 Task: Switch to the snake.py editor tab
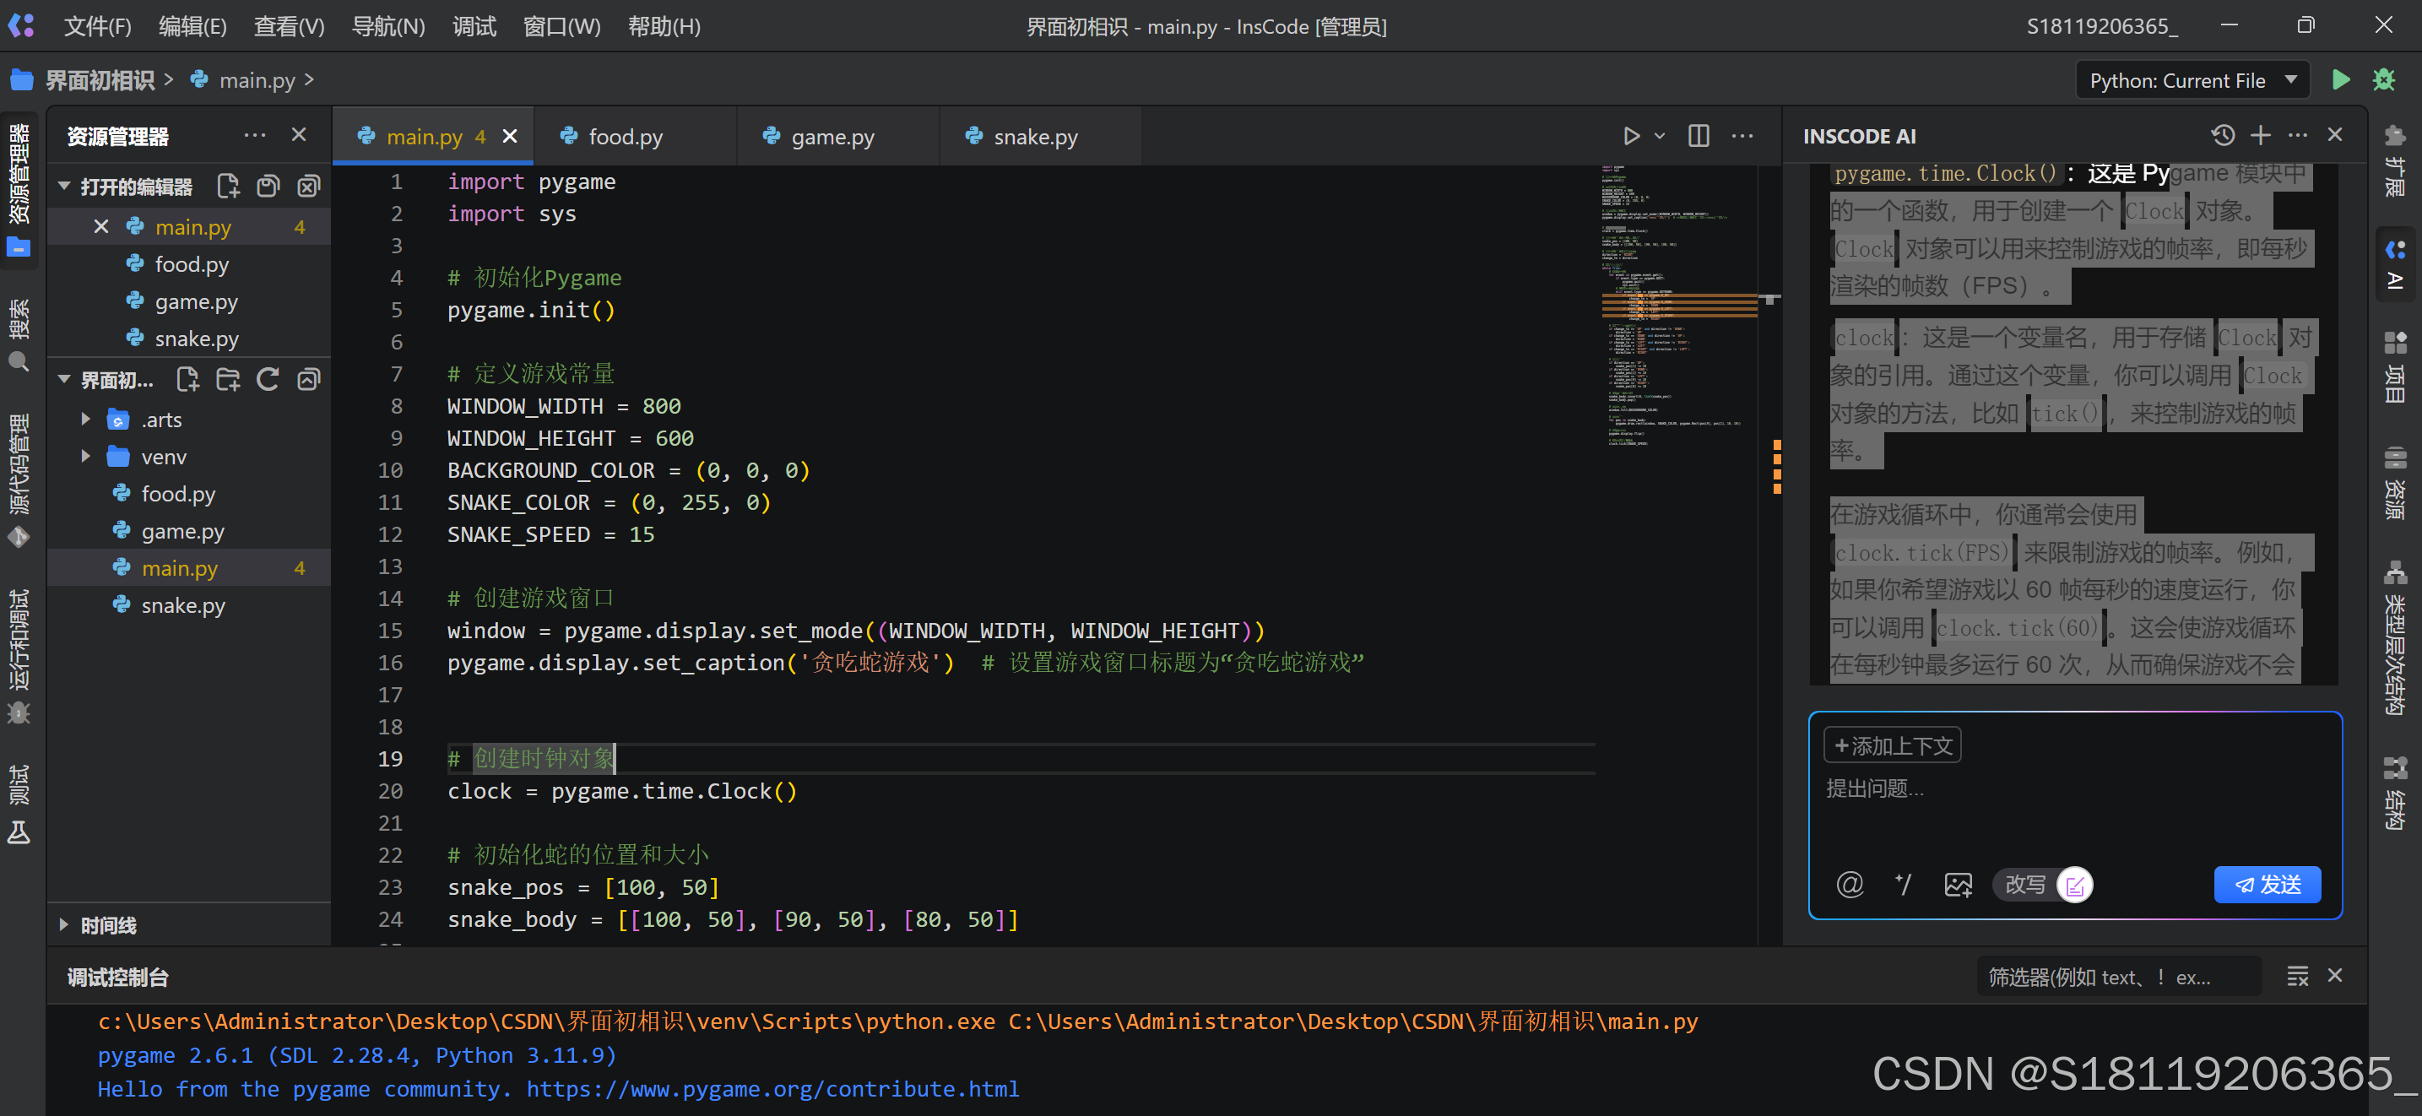1034,138
